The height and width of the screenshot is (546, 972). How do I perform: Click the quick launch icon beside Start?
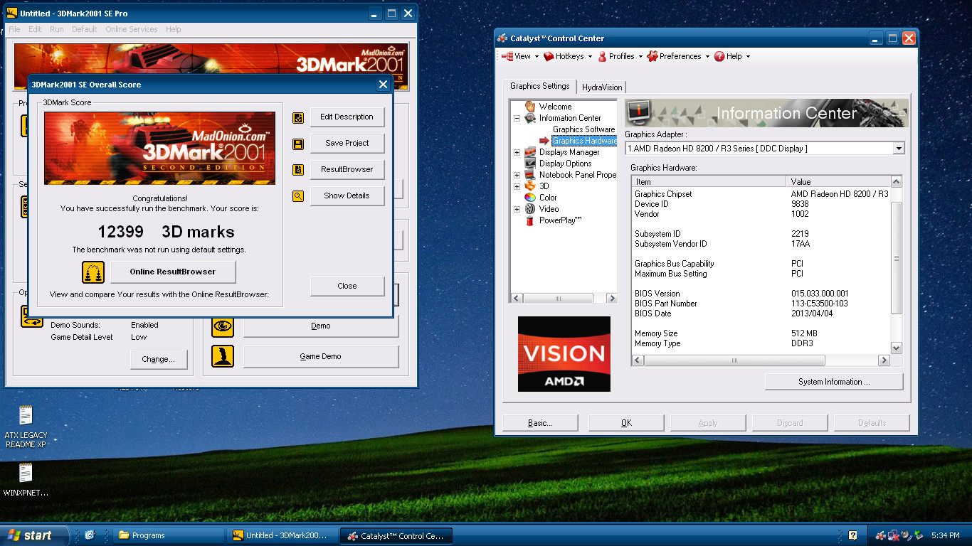tap(90, 535)
